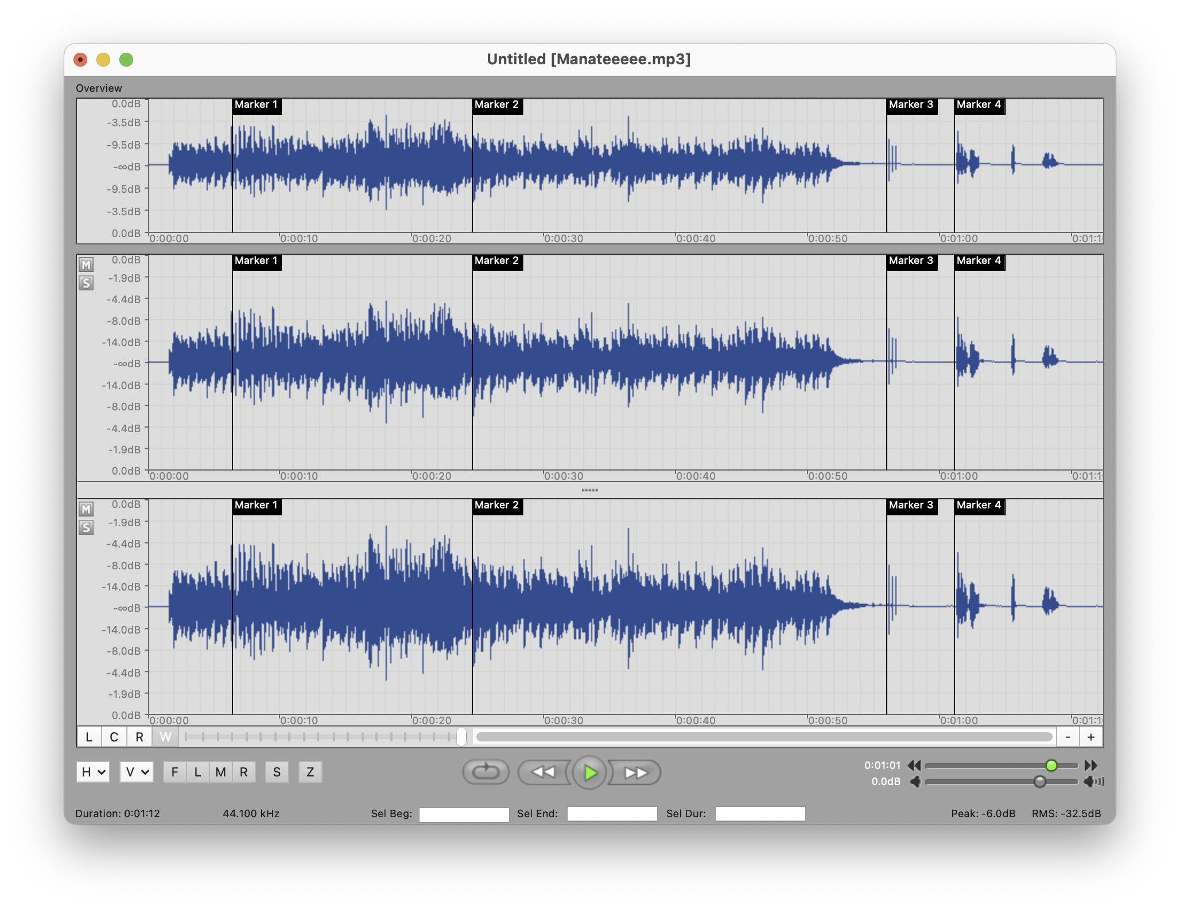
Task: Click the green playback speed slider knob
Action: point(1051,765)
